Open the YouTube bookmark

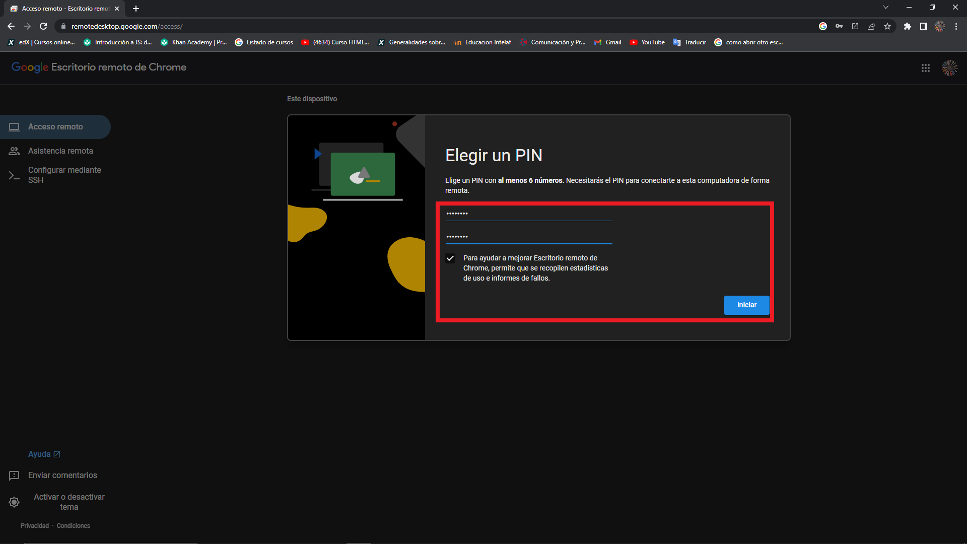[x=647, y=42]
